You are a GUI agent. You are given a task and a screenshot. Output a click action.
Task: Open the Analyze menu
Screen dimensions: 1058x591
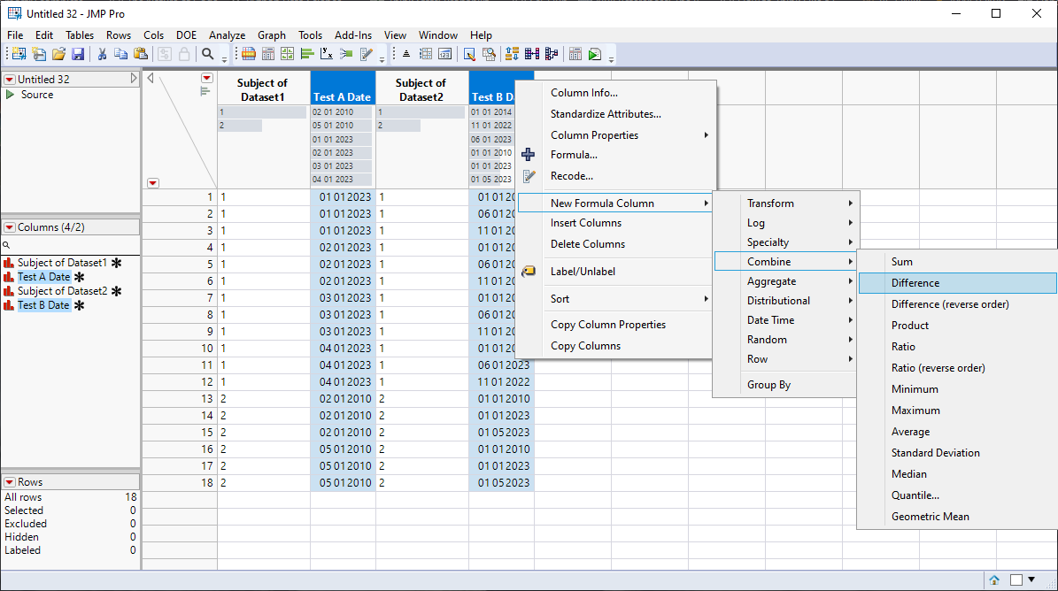227,35
